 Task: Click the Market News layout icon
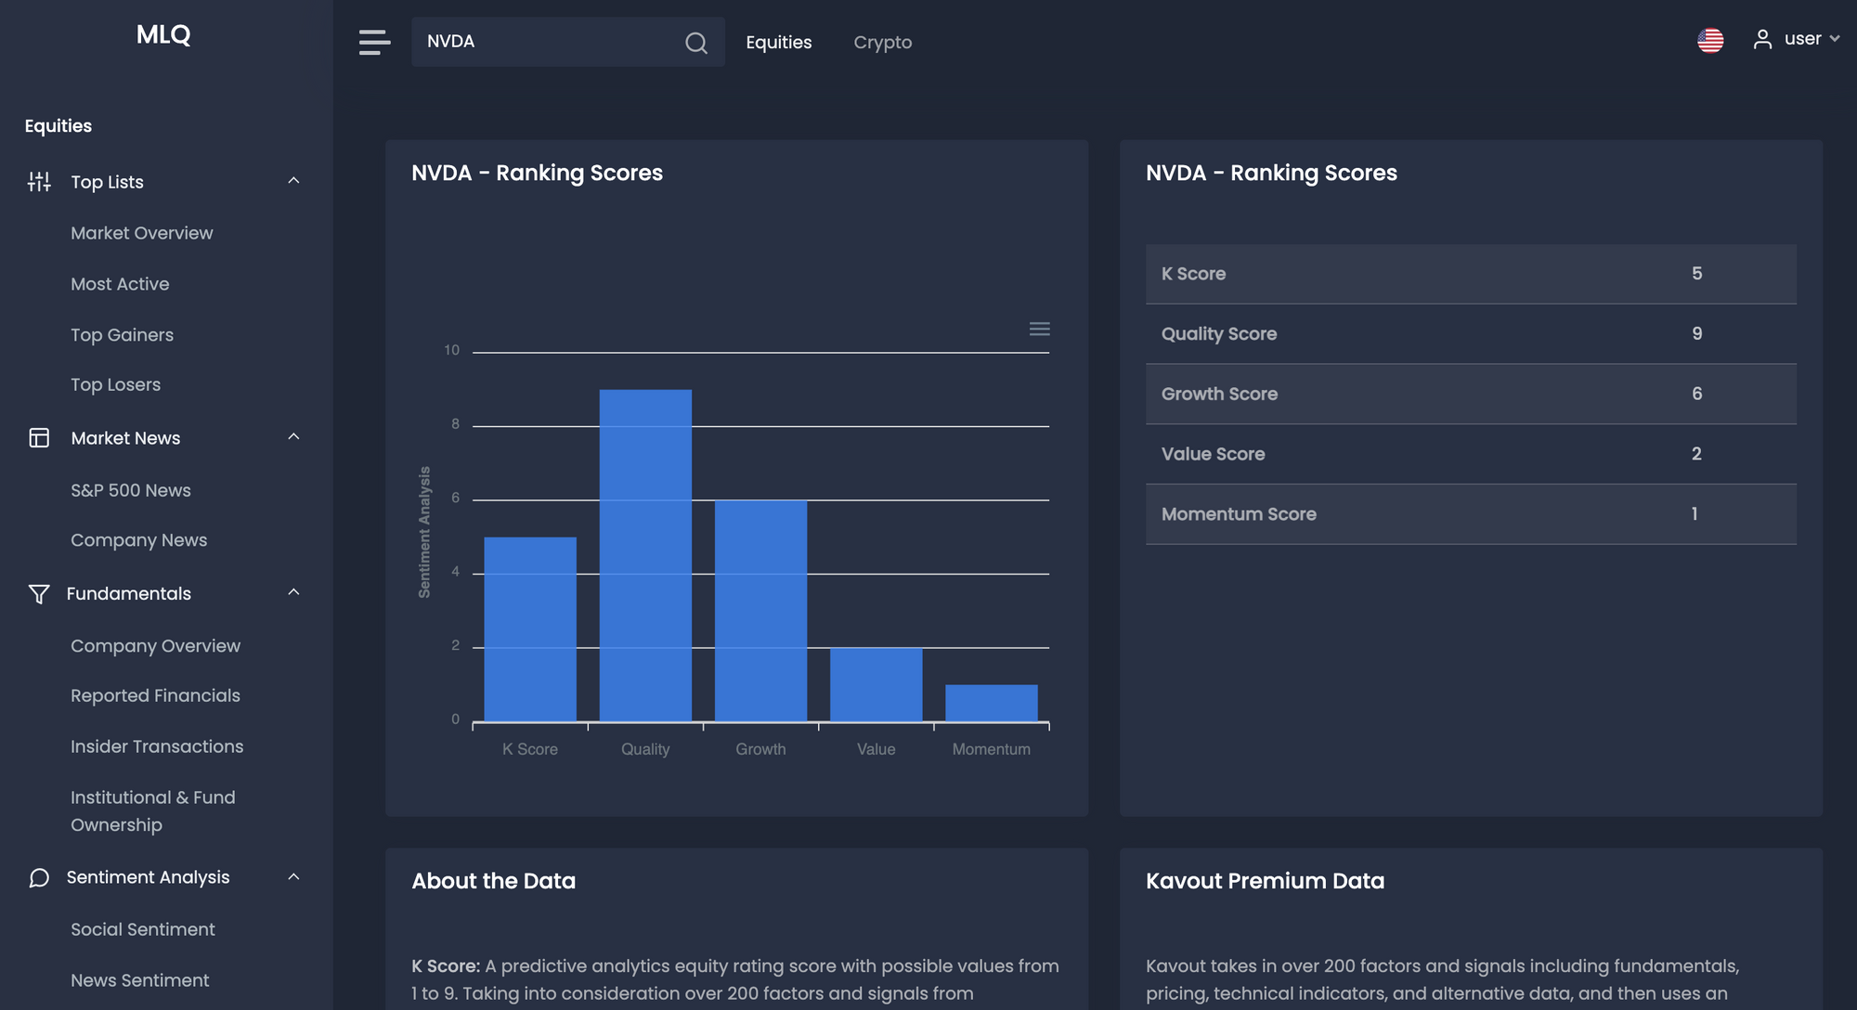pos(39,438)
